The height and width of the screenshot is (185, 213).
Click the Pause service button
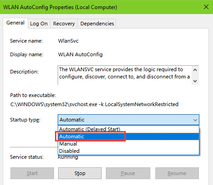coord(128,173)
